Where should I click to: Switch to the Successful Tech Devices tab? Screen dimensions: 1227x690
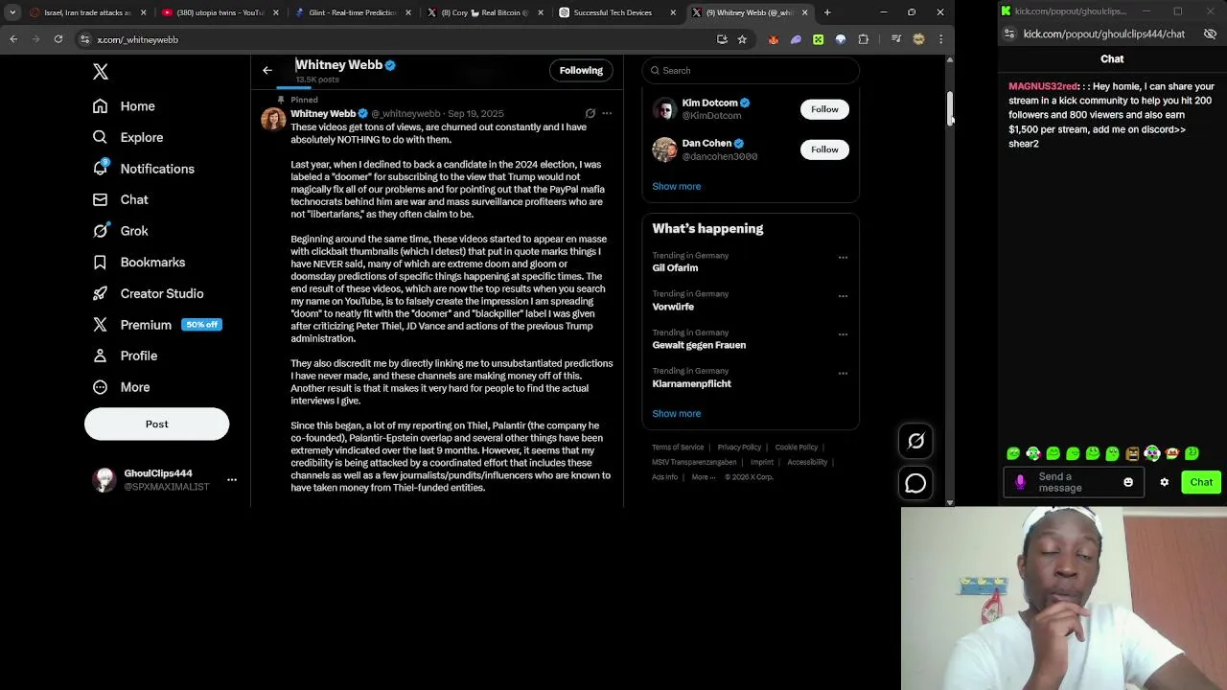coord(616,12)
